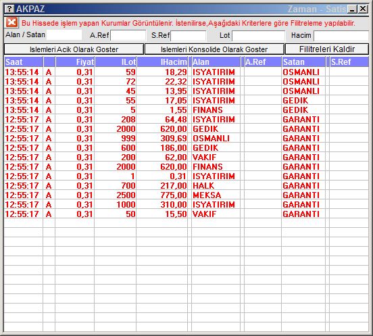Click the ILot column header
373x336 pixels.
click(x=116, y=62)
